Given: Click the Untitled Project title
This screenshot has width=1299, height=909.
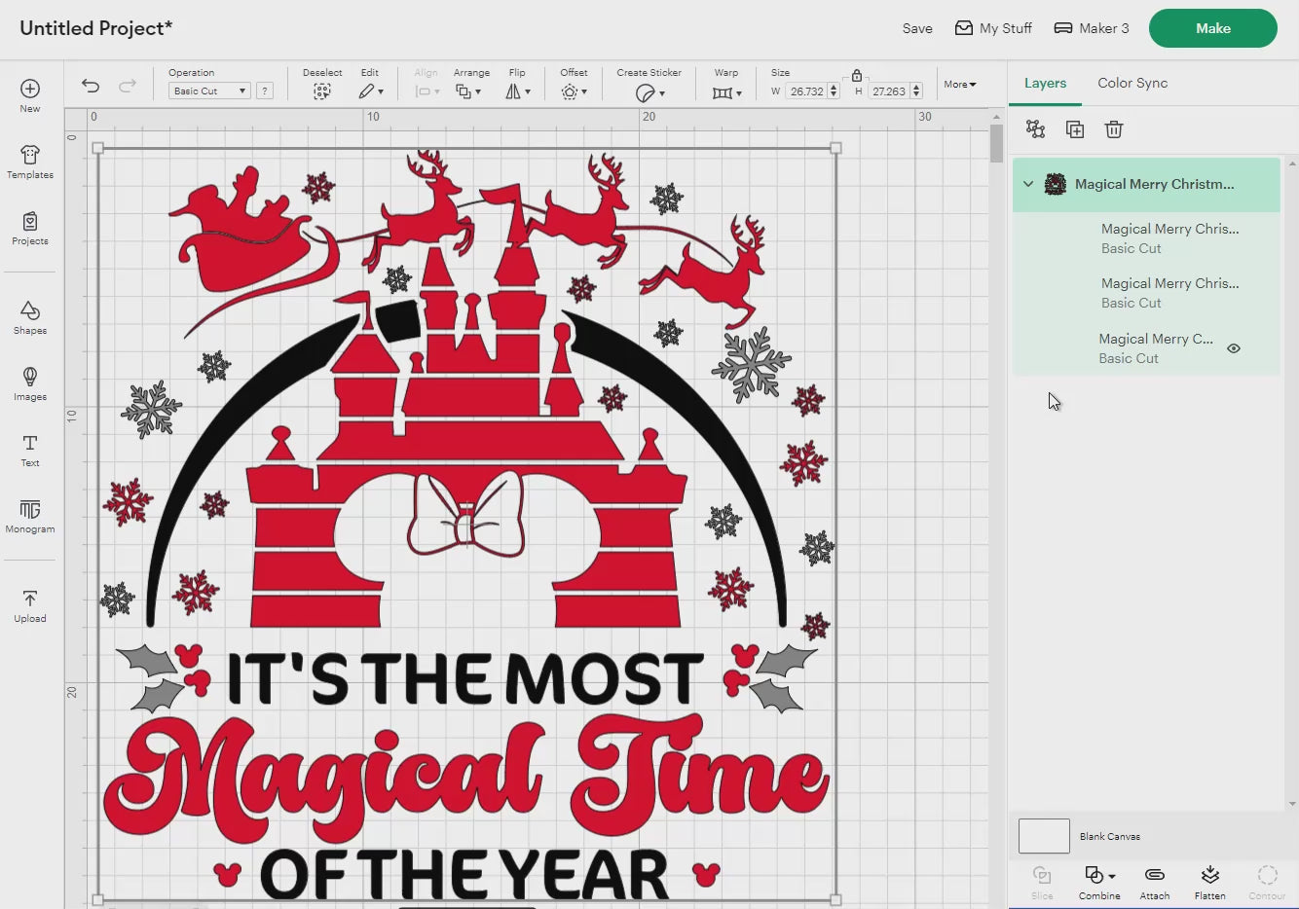Looking at the screenshot, I should [95, 28].
